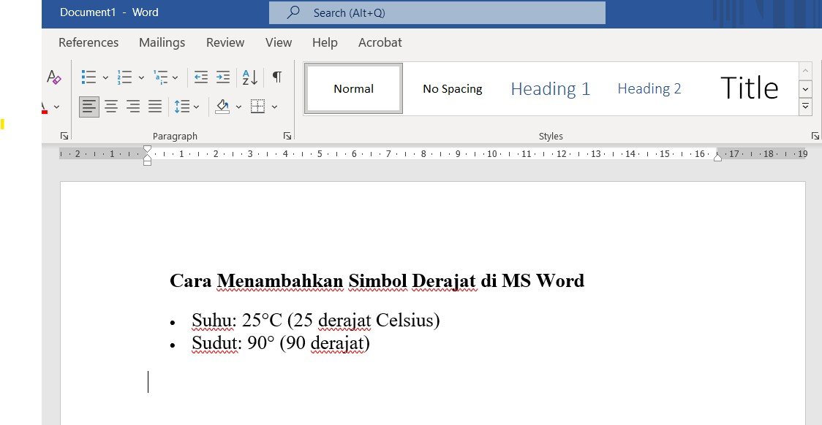Open the font color dropdown arrow
The image size is (822, 425).
tap(56, 107)
